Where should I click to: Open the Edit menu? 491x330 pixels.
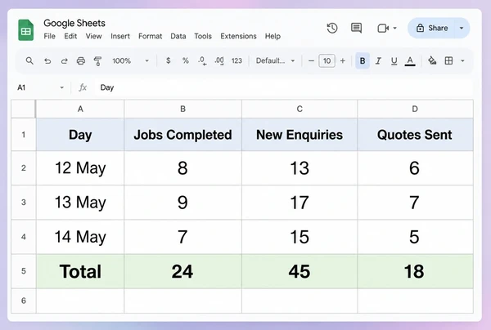tap(70, 36)
